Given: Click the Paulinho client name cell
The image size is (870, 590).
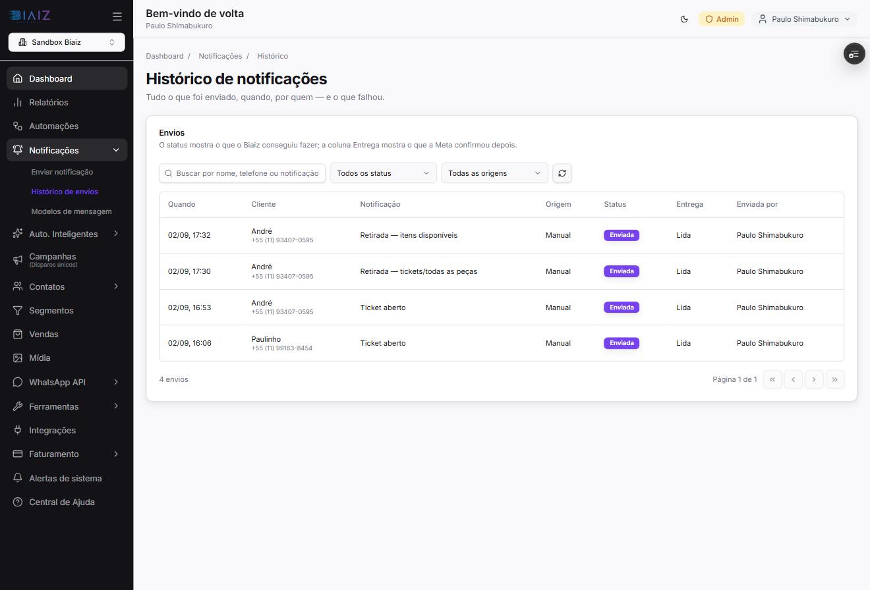Looking at the screenshot, I should click(x=266, y=339).
